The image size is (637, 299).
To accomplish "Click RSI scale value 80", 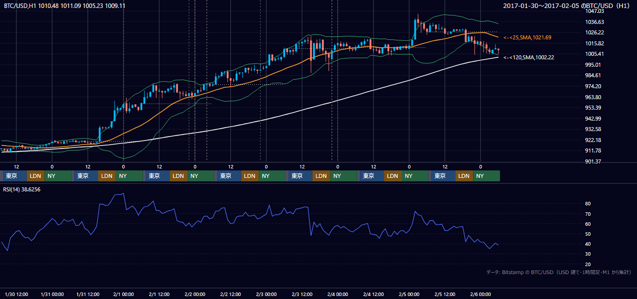I will coord(588,204).
